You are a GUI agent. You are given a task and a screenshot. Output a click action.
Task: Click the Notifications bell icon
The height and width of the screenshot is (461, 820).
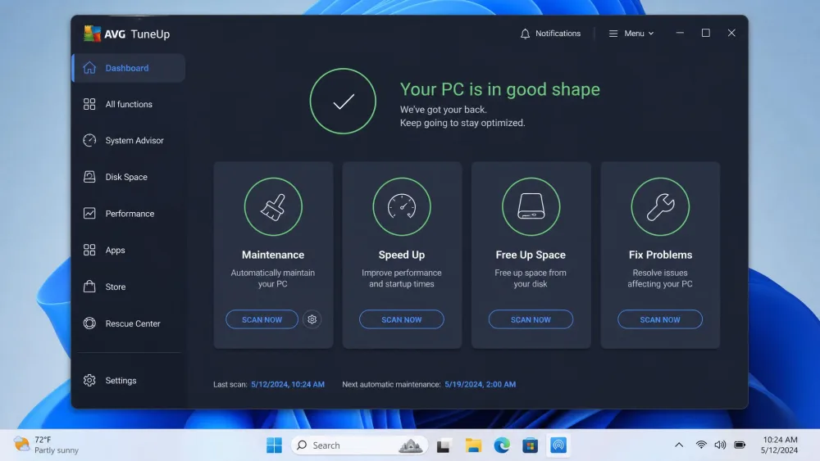[x=525, y=34]
